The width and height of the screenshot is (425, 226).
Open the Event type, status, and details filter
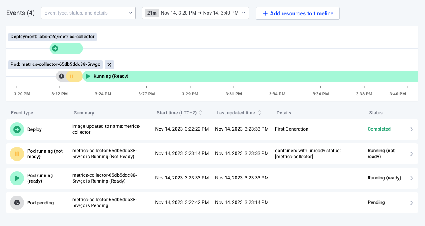[x=88, y=13]
